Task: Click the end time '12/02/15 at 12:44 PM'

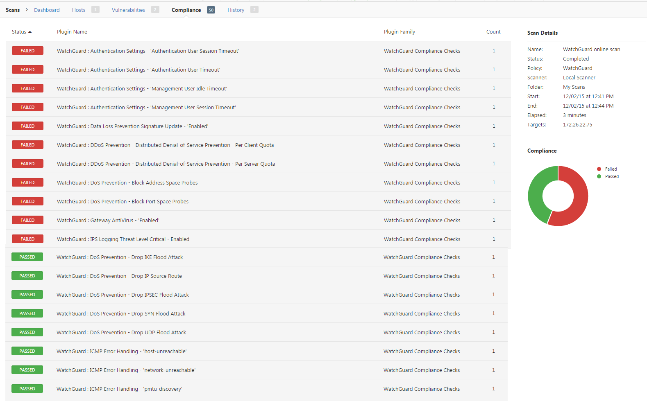Action: [588, 106]
